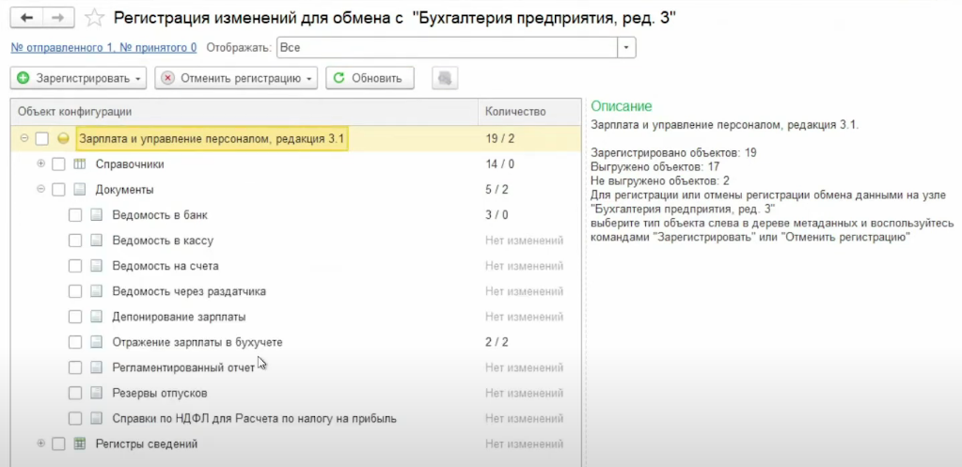
Task: Click the greyed-out icon button next to Обновить
Action: click(x=445, y=78)
